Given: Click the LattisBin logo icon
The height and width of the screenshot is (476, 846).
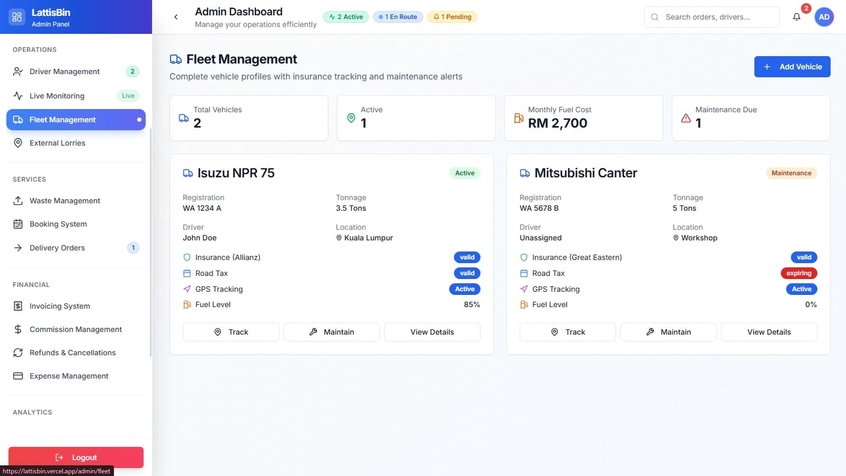Looking at the screenshot, I should 17,17.
